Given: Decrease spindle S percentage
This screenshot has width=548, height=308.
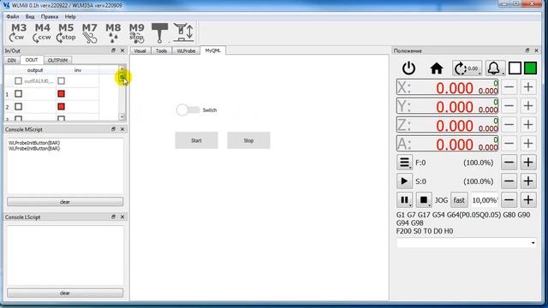Looking at the screenshot, I should pyautogui.click(x=509, y=181).
